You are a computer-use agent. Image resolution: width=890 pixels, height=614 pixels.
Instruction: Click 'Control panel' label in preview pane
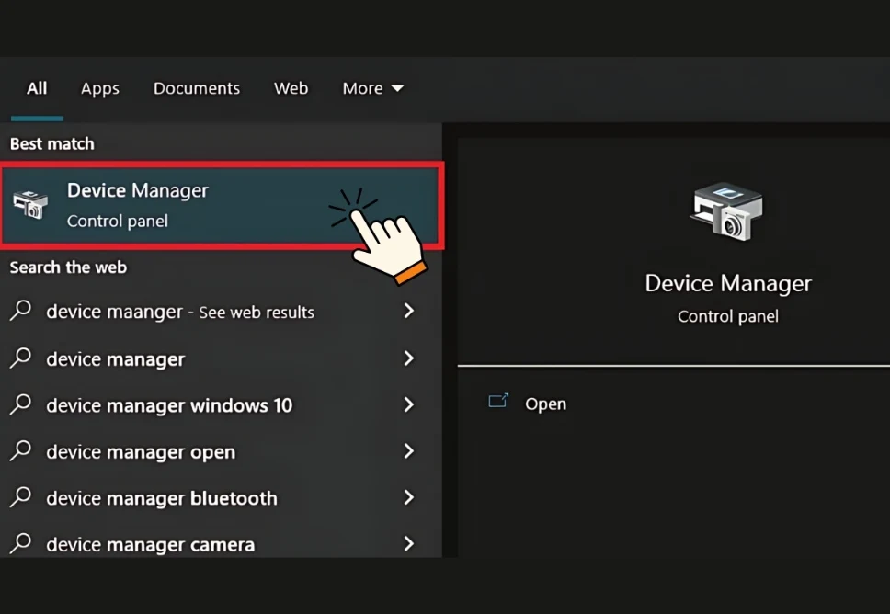click(728, 316)
